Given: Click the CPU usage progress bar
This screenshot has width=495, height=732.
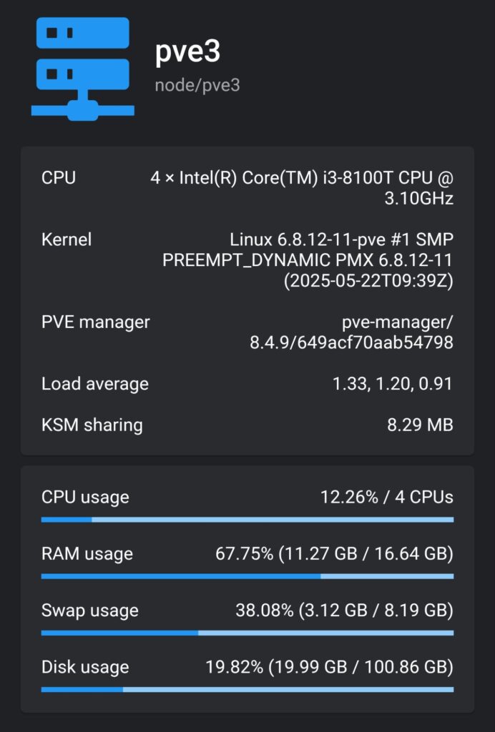Looking at the screenshot, I should [247, 520].
